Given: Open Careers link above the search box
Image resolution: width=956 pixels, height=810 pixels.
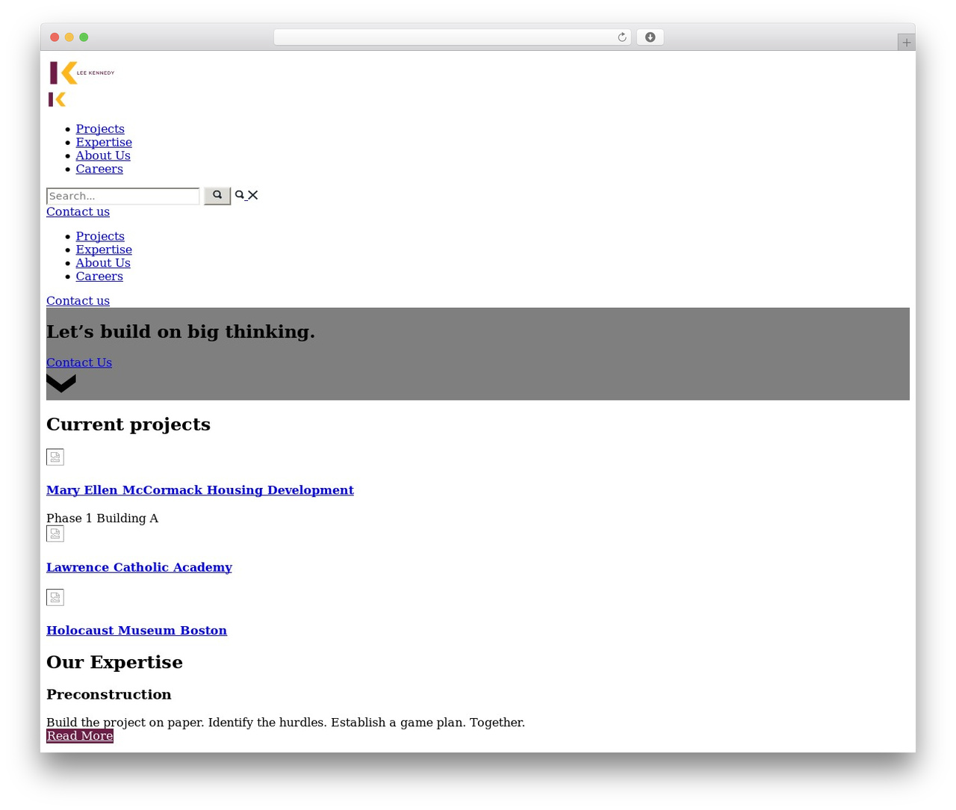Looking at the screenshot, I should point(99,169).
